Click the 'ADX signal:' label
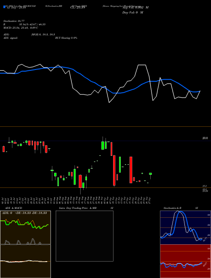 click(x=11, y=38)
